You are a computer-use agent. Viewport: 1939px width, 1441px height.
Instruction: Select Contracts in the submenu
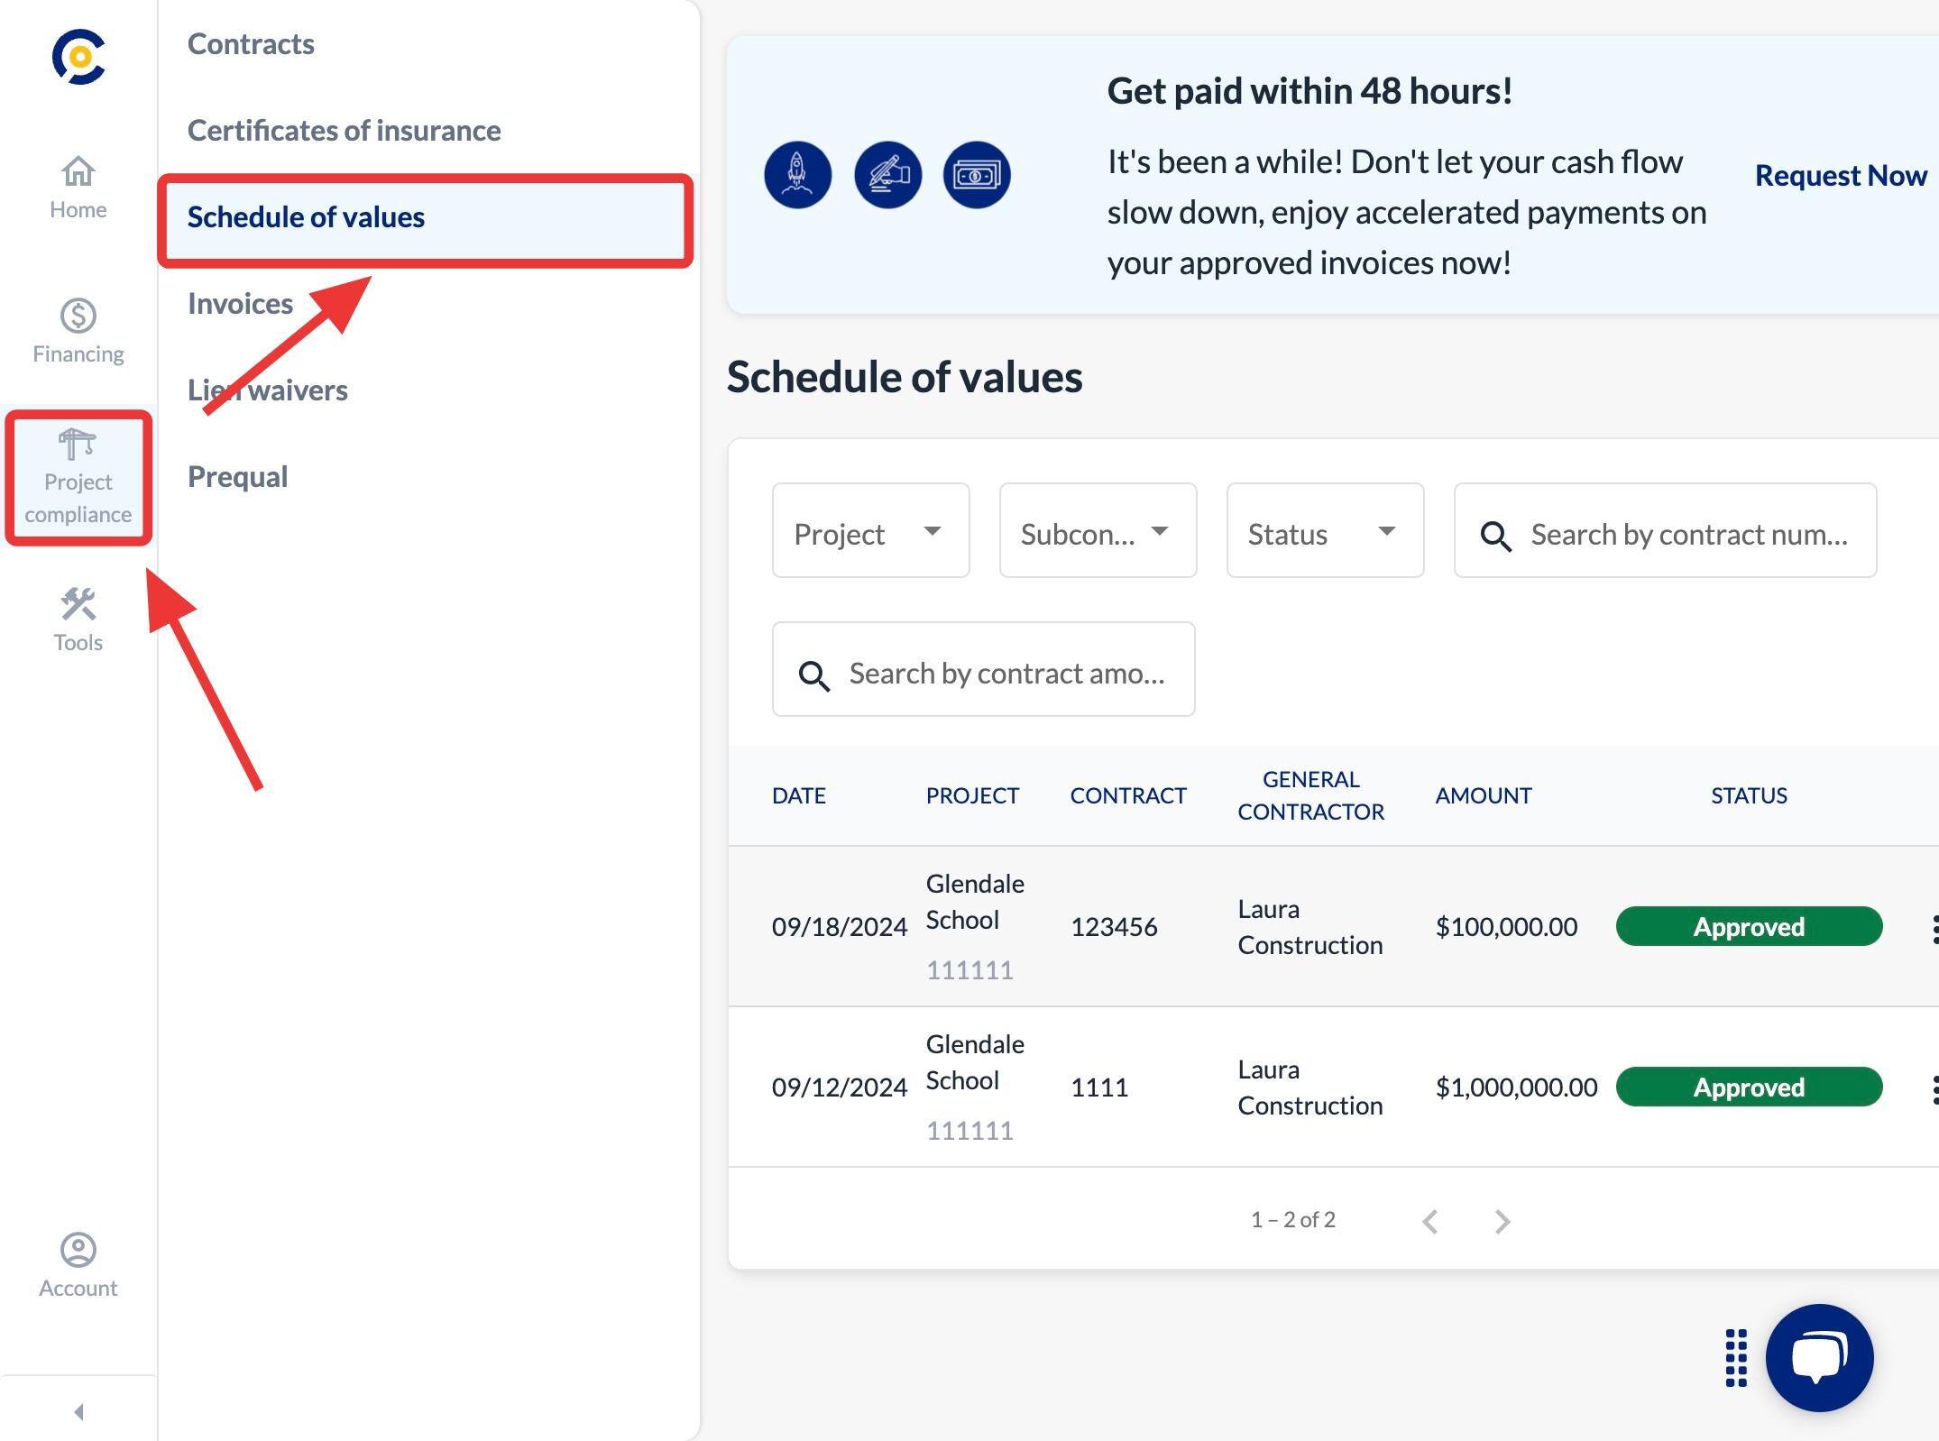click(x=251, y=43)
